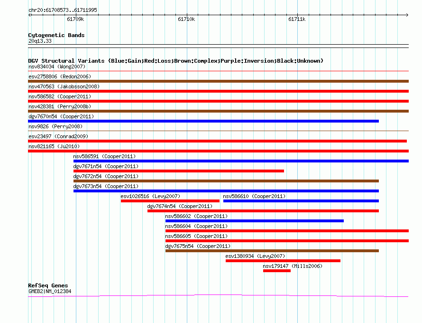Click the right arrow on the coordinate ruler
Screen dimensions: 422x323
tap(407, 15)
